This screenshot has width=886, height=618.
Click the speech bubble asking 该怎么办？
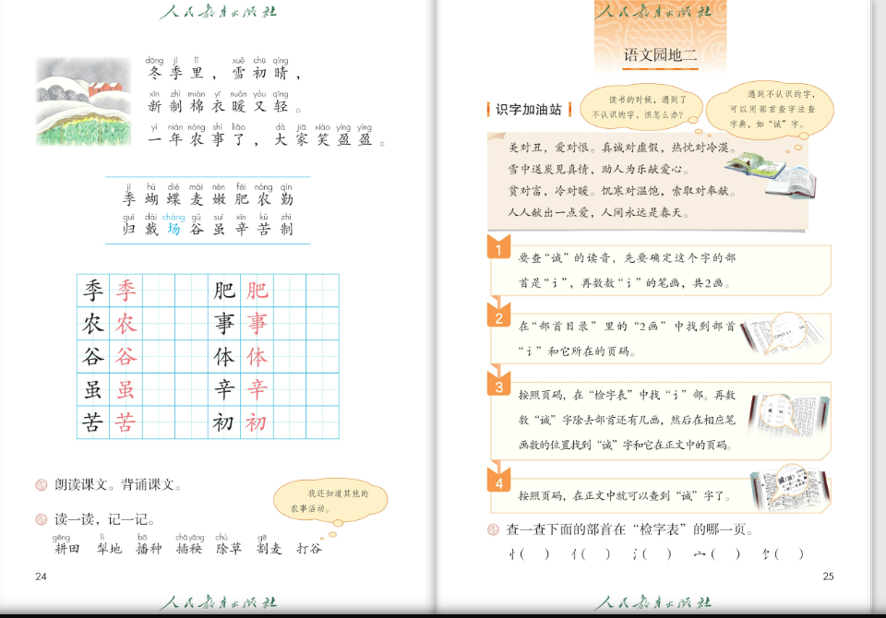[642, 106]
